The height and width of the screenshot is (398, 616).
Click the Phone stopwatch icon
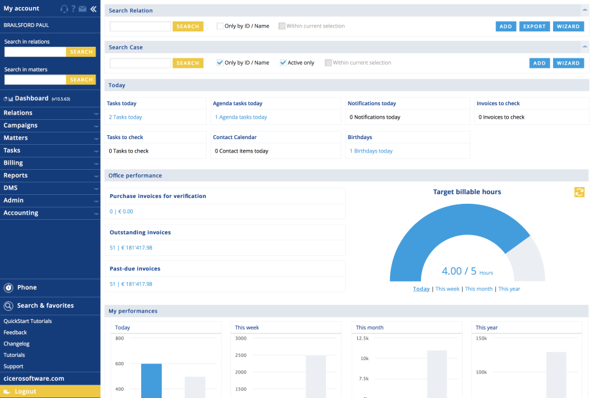tap(9, 288)
